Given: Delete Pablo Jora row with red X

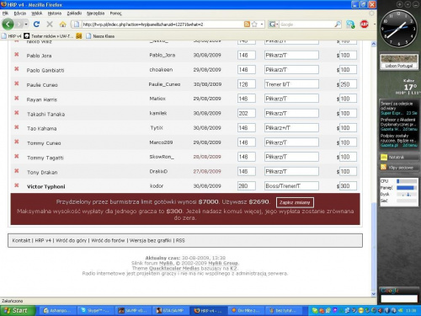Looking at the screenshot, I should (17, 54).
